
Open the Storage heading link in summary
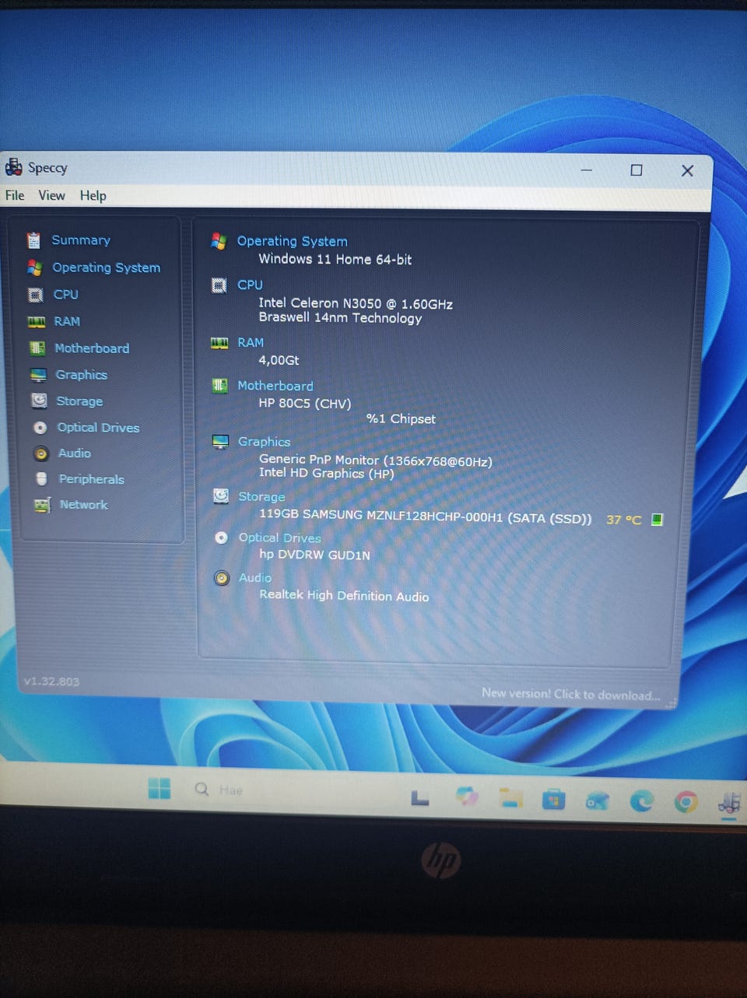point(261,496)
